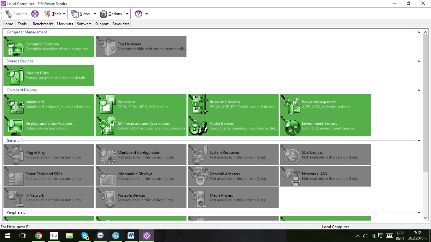Open File Explorer from the taskbar
431x242 pixels.
[x=69, y=236]
